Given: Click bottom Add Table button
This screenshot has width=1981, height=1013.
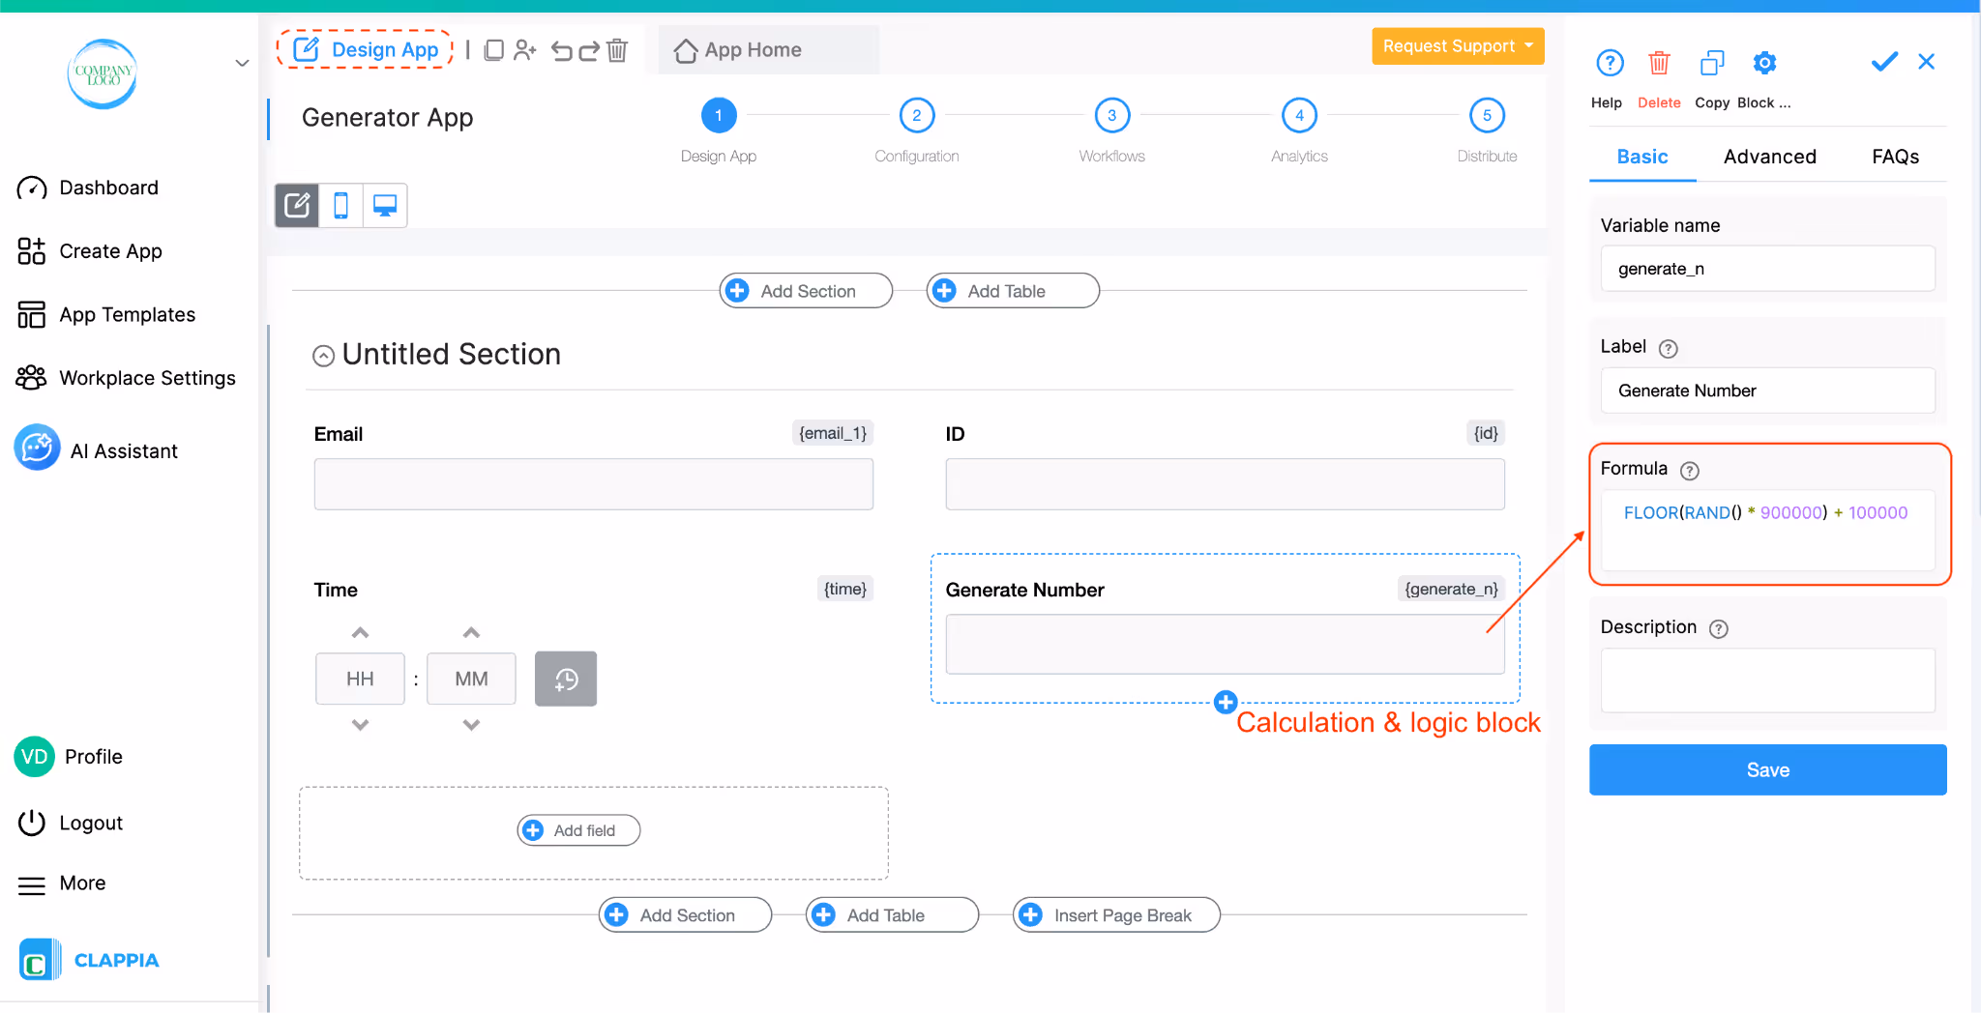Looking at the screenshot, I should pos(892,915).
